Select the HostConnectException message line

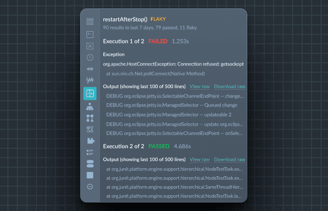click(x=173, y=64)
